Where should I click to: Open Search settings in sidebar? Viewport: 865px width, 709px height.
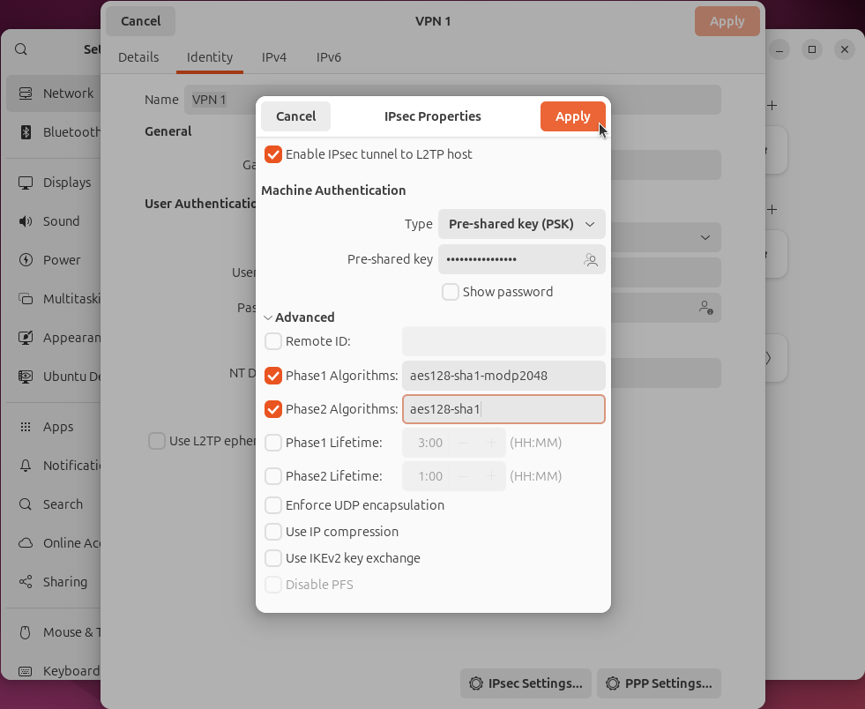54,504
